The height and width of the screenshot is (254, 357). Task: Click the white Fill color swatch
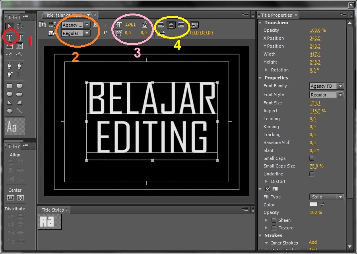point(314,204)
